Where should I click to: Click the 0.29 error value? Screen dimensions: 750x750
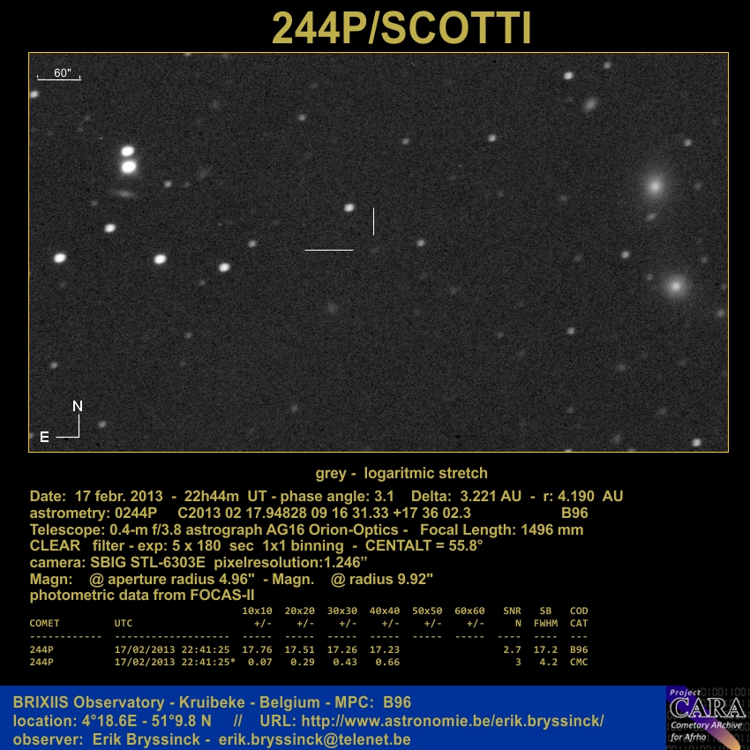click(303, 662)
